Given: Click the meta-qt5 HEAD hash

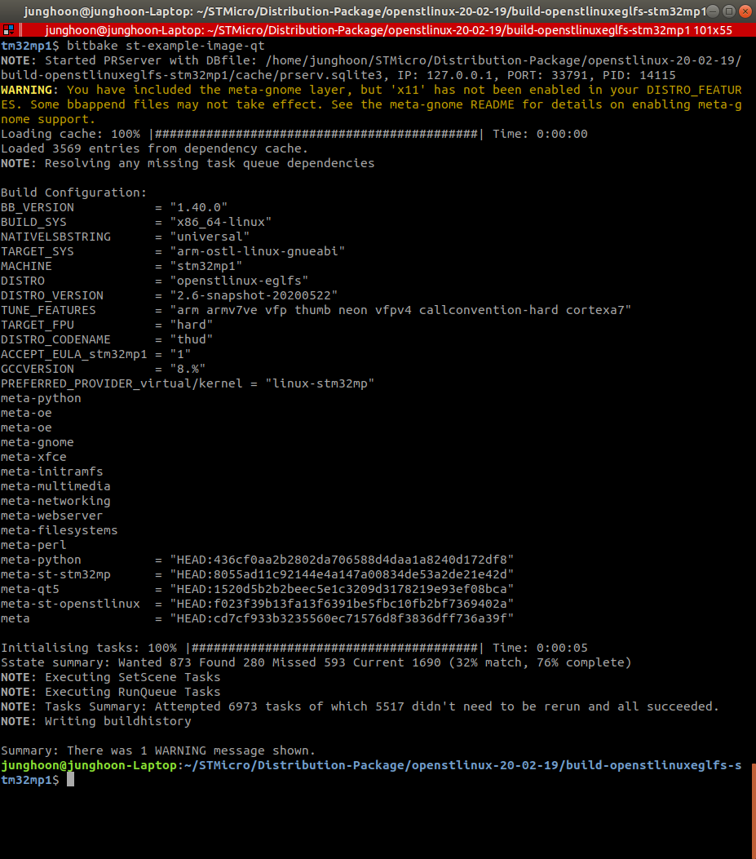Looking at the screenshot, I should pos(342,590).
